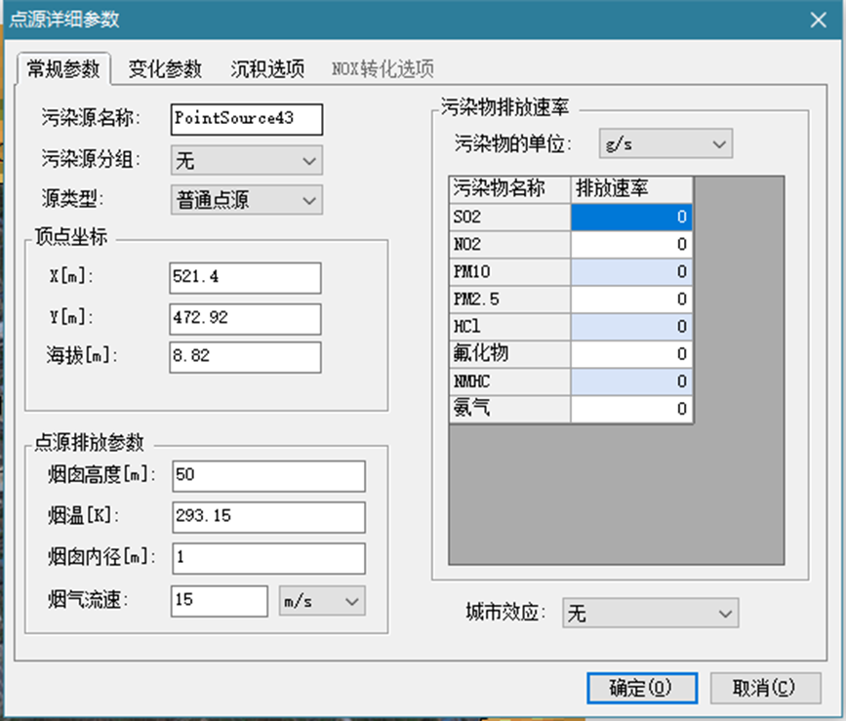846x721 pixels.
Task: Close the 点源详细参数 dialog window
Action: click(x=817, y=19)
